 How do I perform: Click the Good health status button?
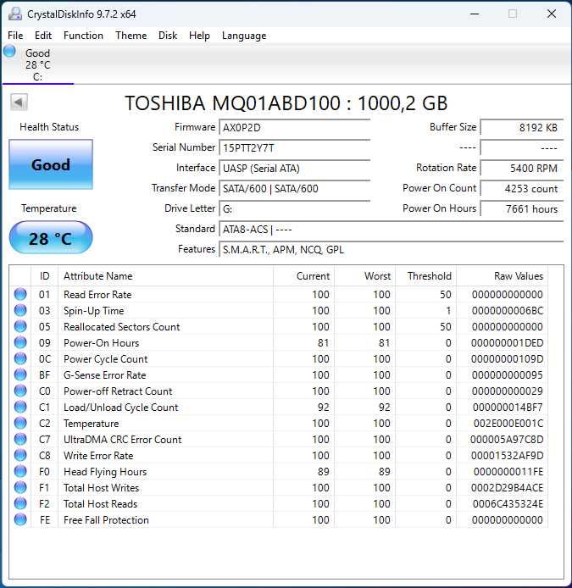[x=51, y=164]
